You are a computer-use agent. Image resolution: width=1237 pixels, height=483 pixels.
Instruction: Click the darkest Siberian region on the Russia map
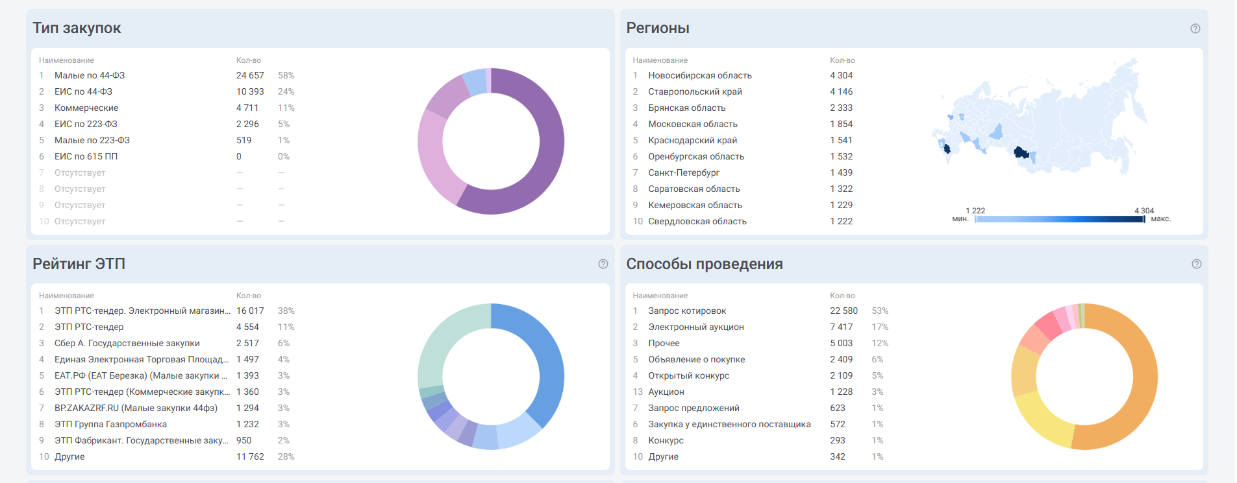[x=1021, y=153]
